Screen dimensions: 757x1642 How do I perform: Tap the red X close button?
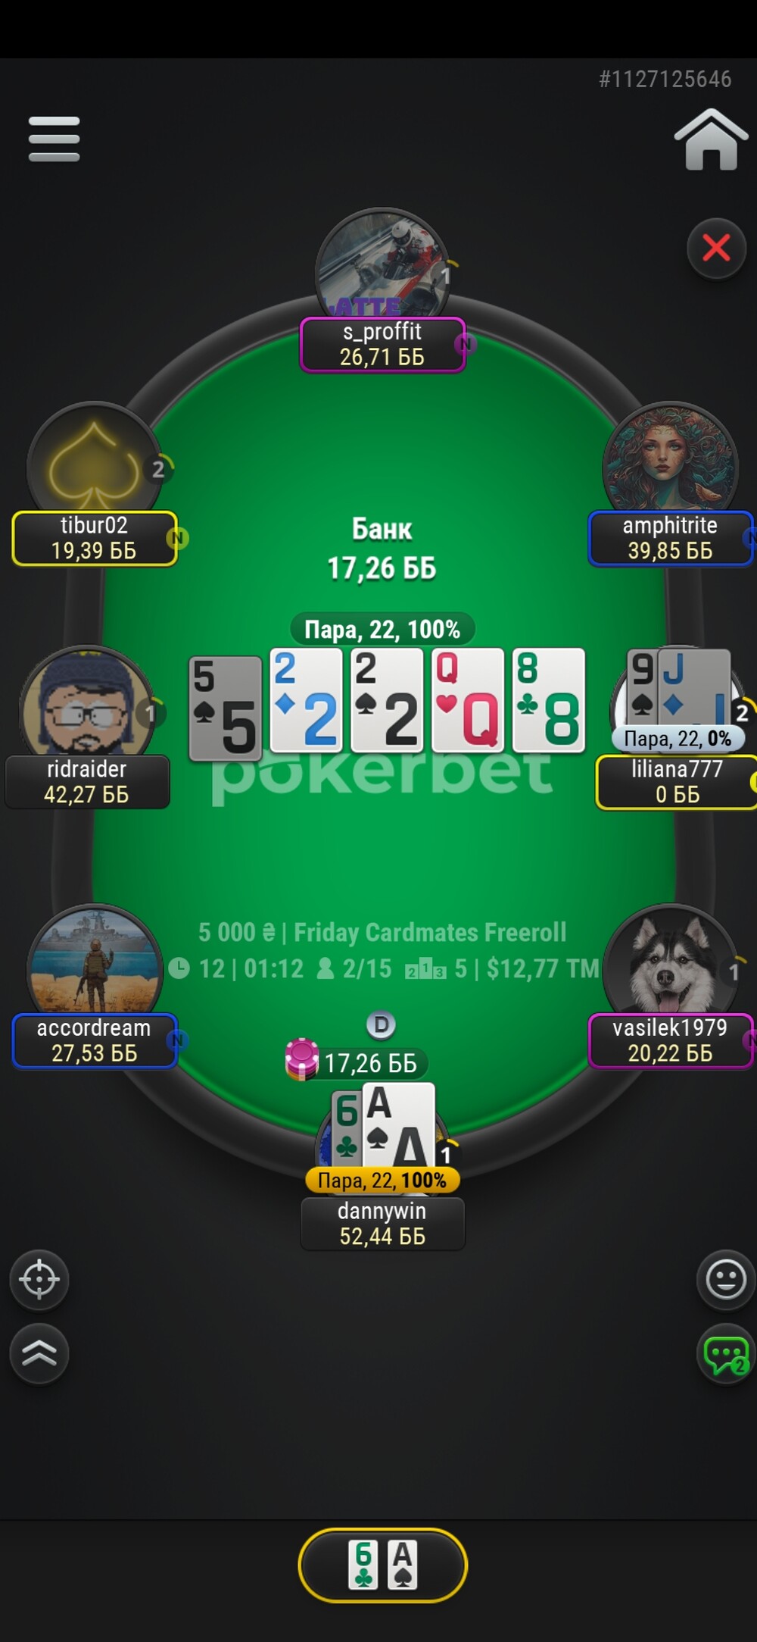[716, 248]
